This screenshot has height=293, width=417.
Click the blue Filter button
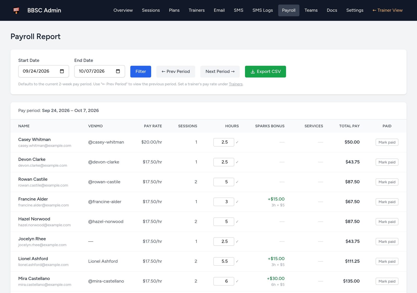(141, 72)
